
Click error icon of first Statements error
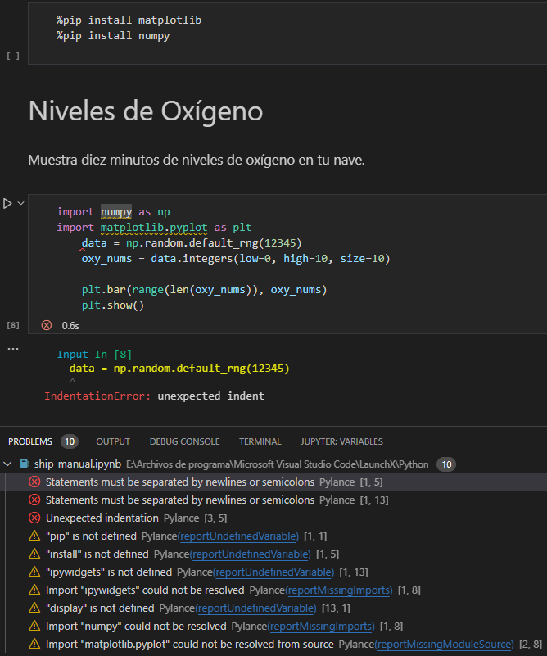[x=34, y=482]
